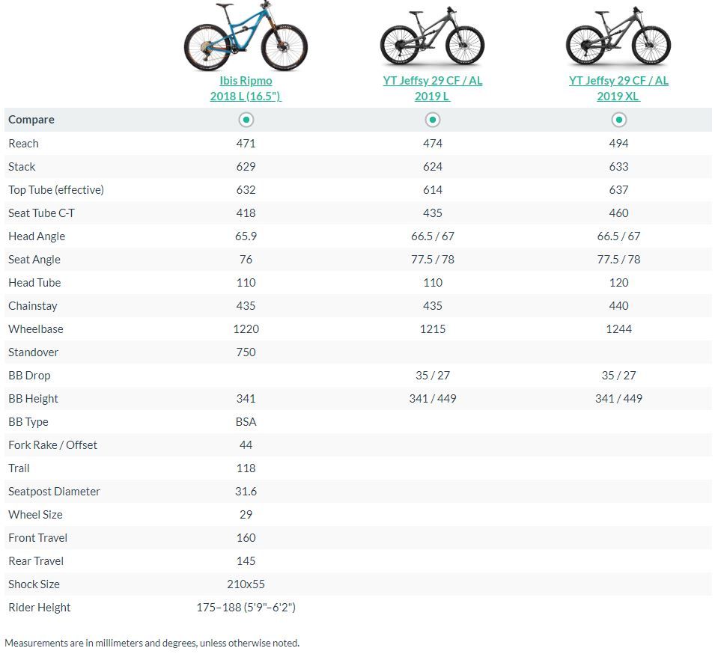Click the 1244 wheelbase value

(618, 328)
